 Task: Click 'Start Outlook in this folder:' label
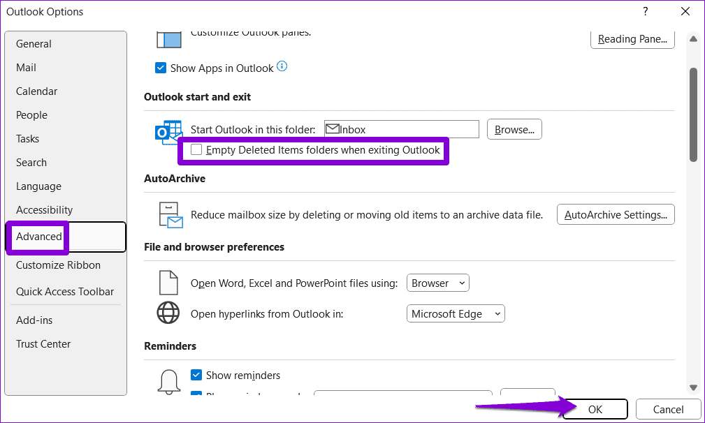(x=253, y=130)
